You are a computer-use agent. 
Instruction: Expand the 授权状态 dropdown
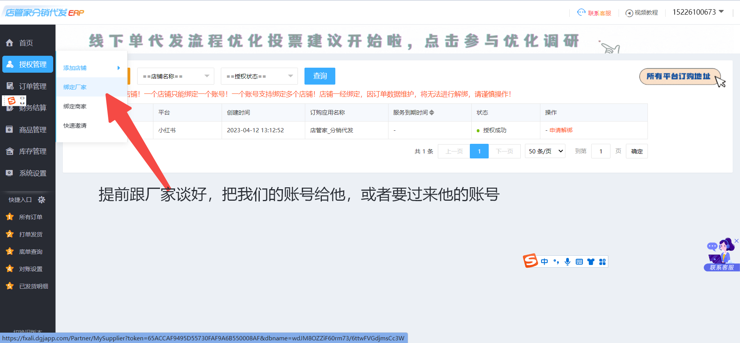click(x=259, y=76)
